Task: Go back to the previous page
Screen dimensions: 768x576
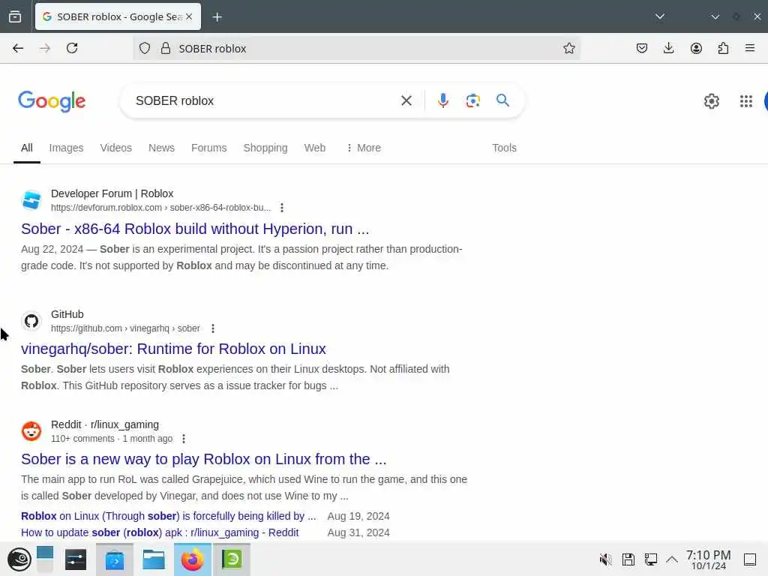Action: (x=18, y=48)
